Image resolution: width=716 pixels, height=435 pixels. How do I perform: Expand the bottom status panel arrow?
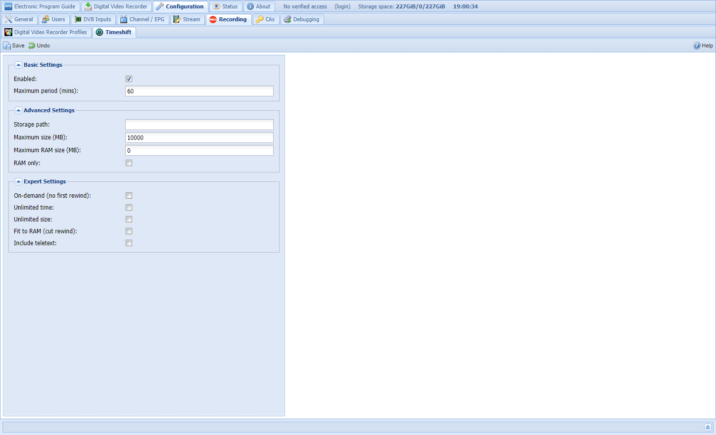(x=708, y=427)
